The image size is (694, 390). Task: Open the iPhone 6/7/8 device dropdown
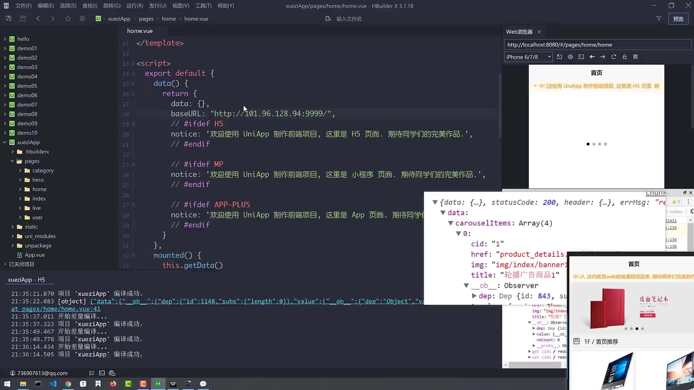[x=528, y=57]
